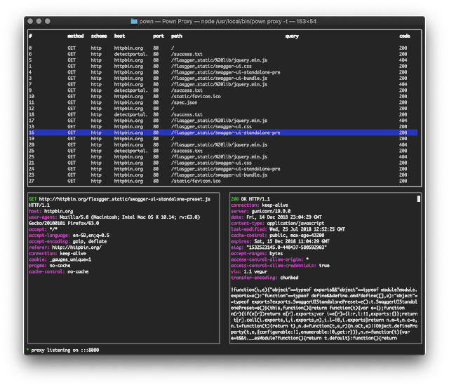
Task: Click the 'accept-encoding: gzip, deflate' header
Action: (x=67, y=241)
